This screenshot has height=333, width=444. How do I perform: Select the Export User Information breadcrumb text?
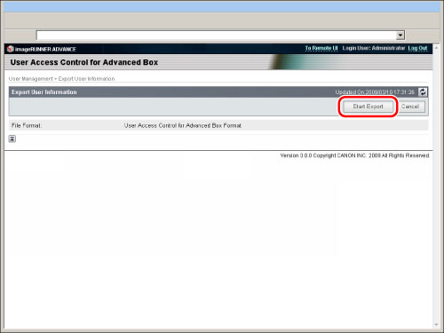pos(86,79)
